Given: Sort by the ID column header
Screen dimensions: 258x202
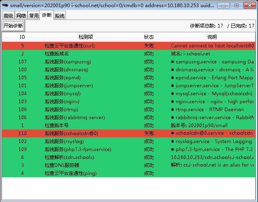Looking at the screenshot, I should 22,37.
